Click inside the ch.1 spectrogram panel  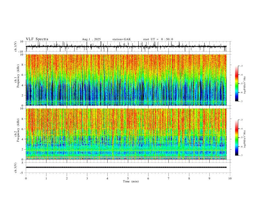coord(126,80)
